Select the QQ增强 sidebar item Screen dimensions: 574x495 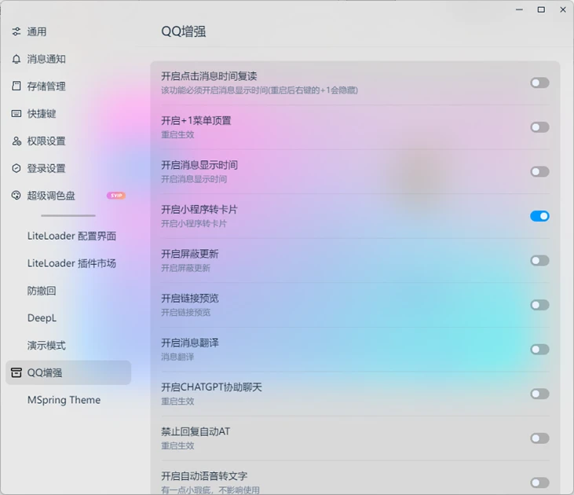tap(68, 372)
